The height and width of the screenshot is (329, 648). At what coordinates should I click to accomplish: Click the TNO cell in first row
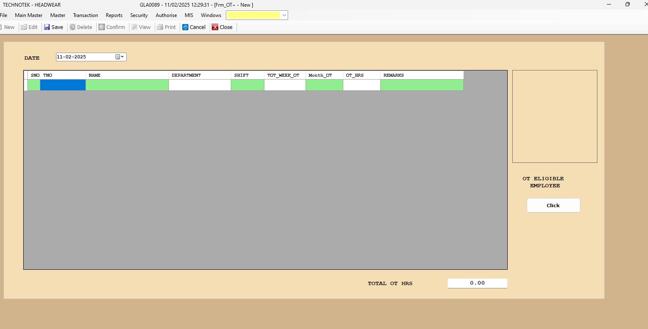[63, 85]
